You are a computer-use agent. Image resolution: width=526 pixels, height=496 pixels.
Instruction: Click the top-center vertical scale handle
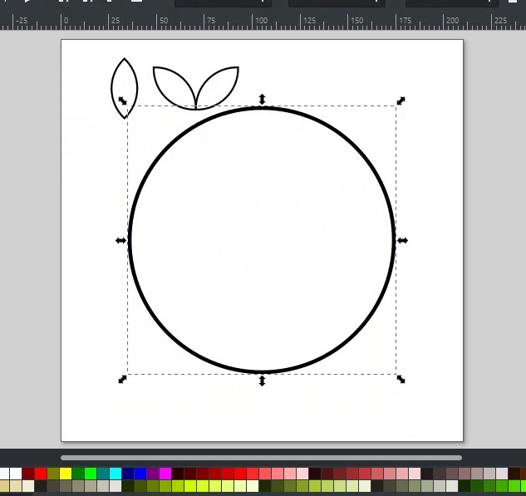point(262,99)
